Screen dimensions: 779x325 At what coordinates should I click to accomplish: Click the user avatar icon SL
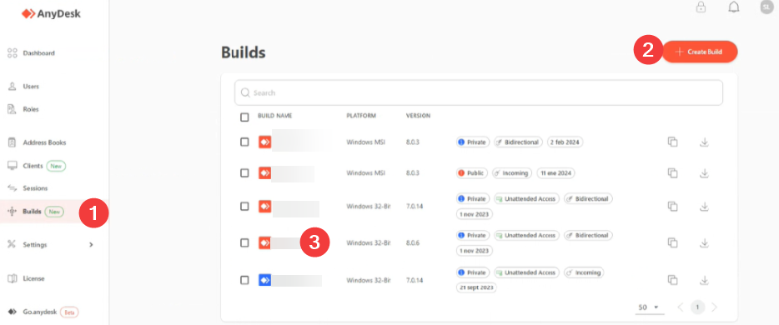coord(766,7)
